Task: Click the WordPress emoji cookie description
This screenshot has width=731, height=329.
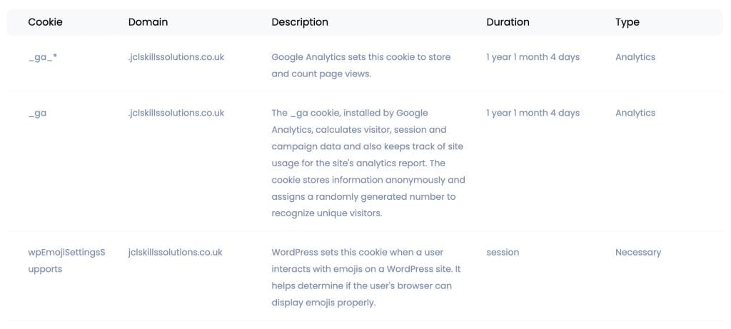Action: click(x=366, y=277)
